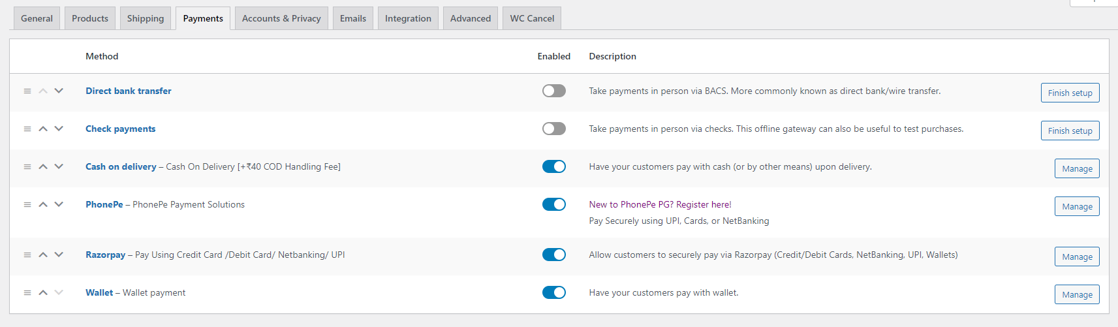Open the WC Cancel tab
1118x327 pixels.
click(532, 18)
